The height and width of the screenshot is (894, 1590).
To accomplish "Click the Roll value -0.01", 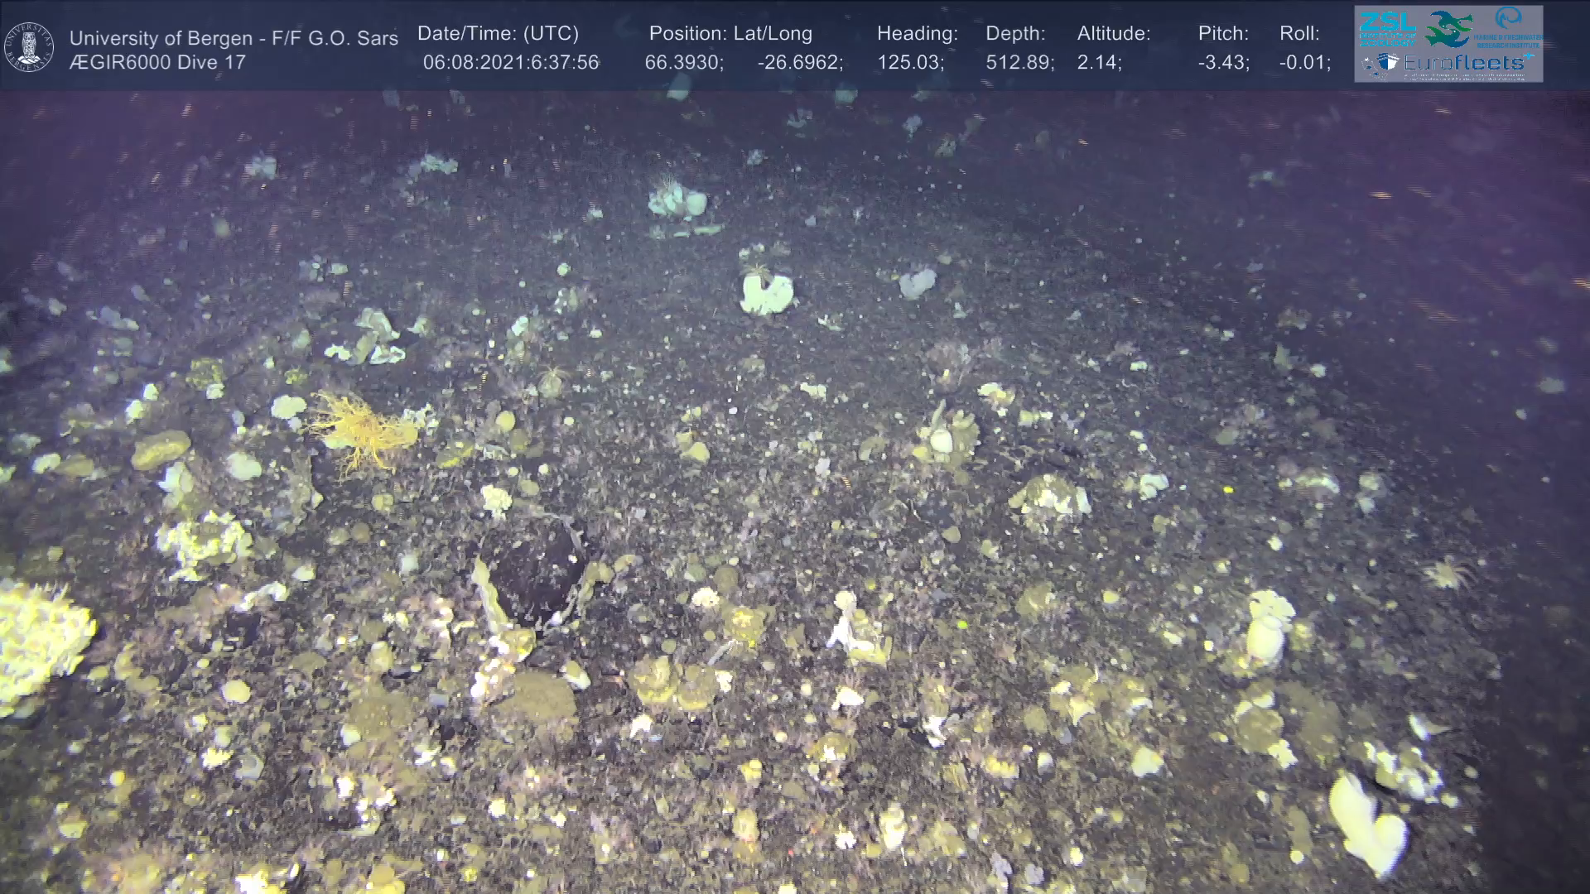I will 1304,63.
